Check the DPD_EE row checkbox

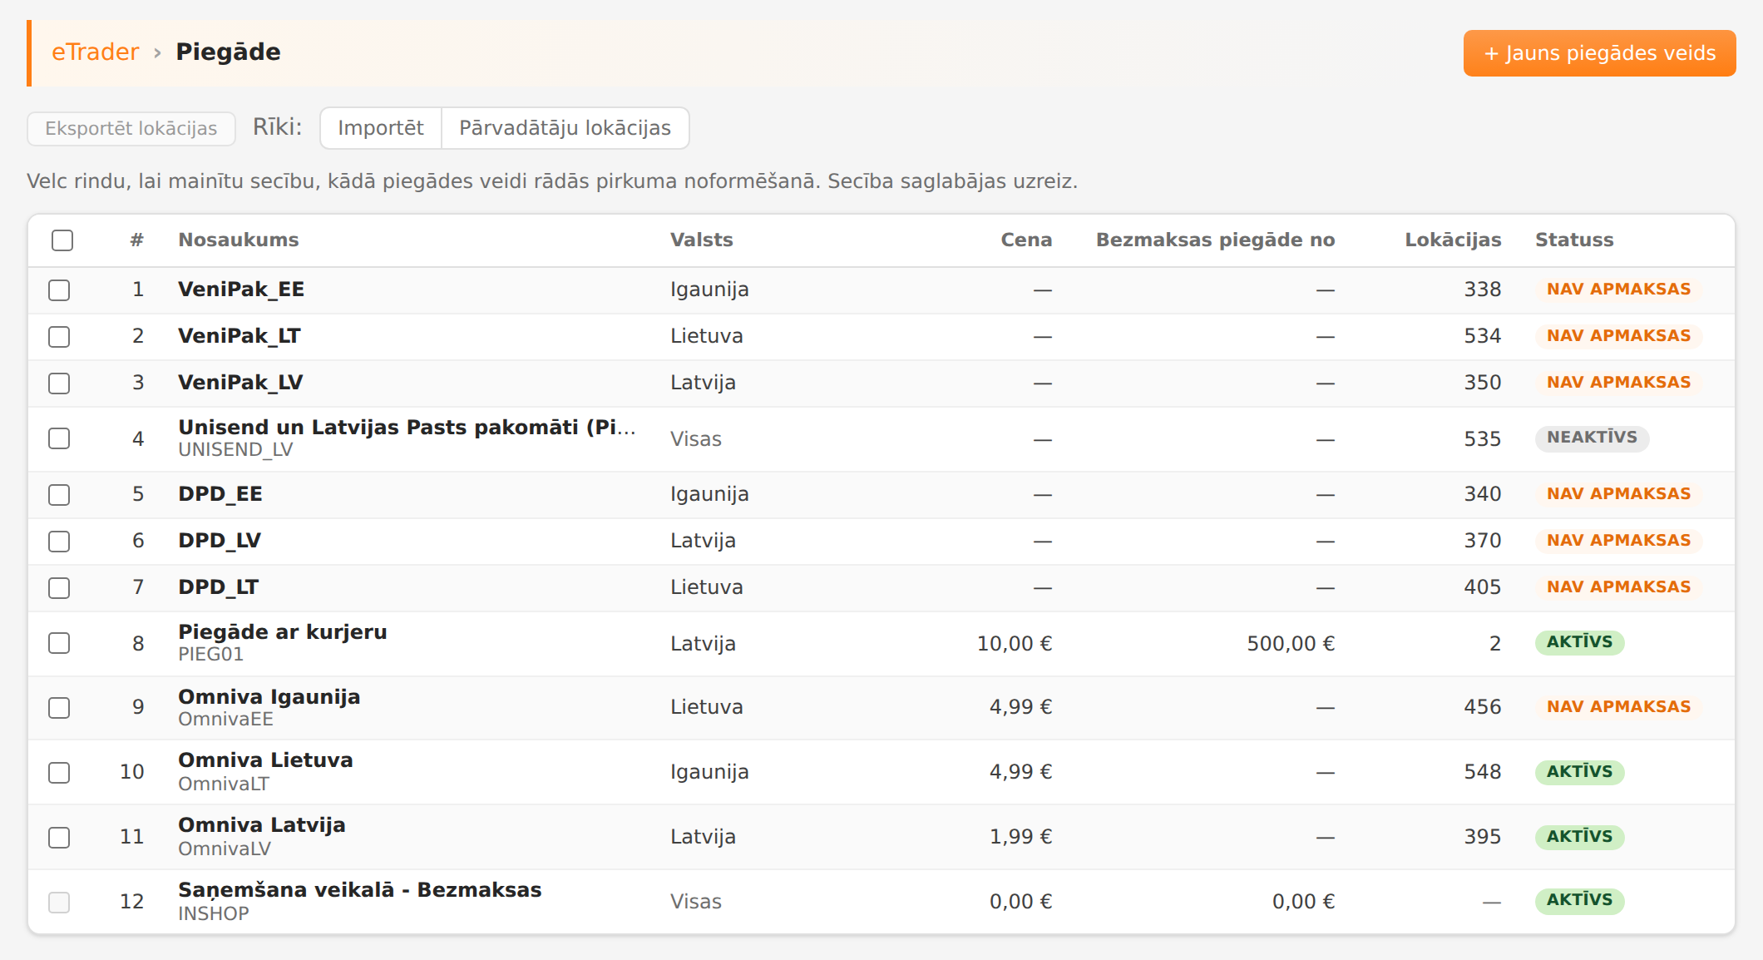59,495
